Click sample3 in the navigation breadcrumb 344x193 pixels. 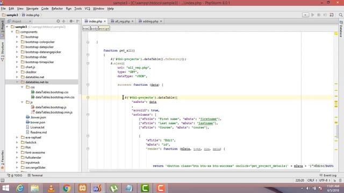[x=10, y=15]
